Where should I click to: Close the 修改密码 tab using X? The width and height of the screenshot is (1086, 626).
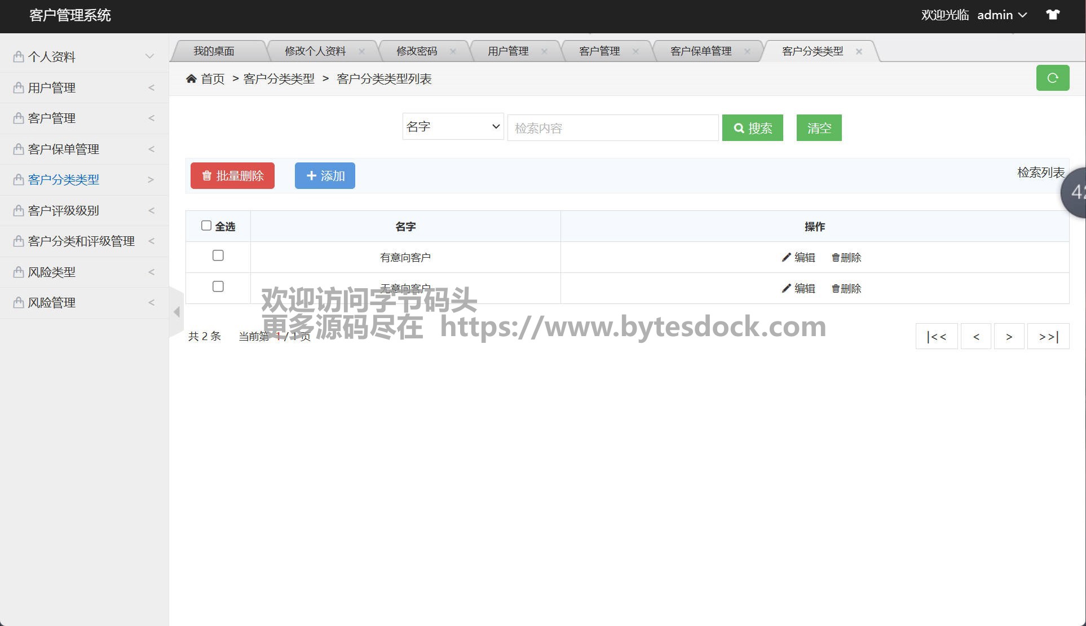click(453, 51)
